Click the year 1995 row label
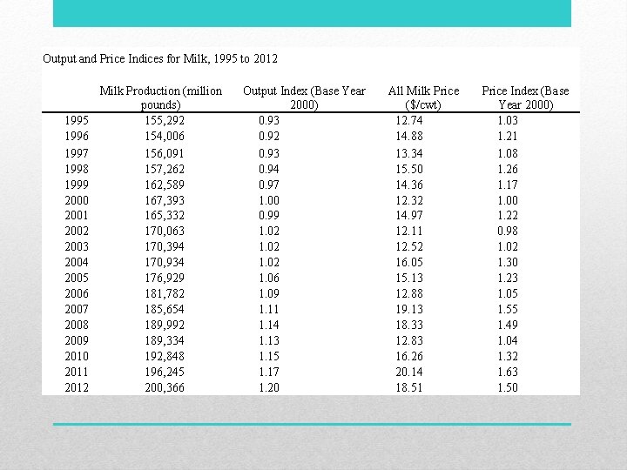 click(x=77, y=120)
